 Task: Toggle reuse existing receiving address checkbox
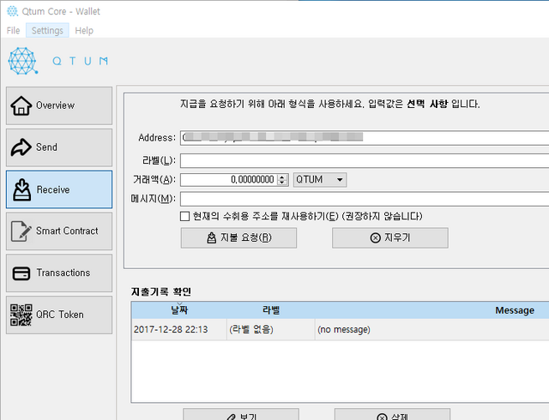(x=184, y=216)
